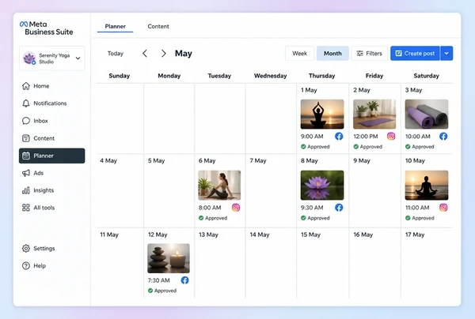
Task: Switch to the Planner tab
Action: point(115,26)
